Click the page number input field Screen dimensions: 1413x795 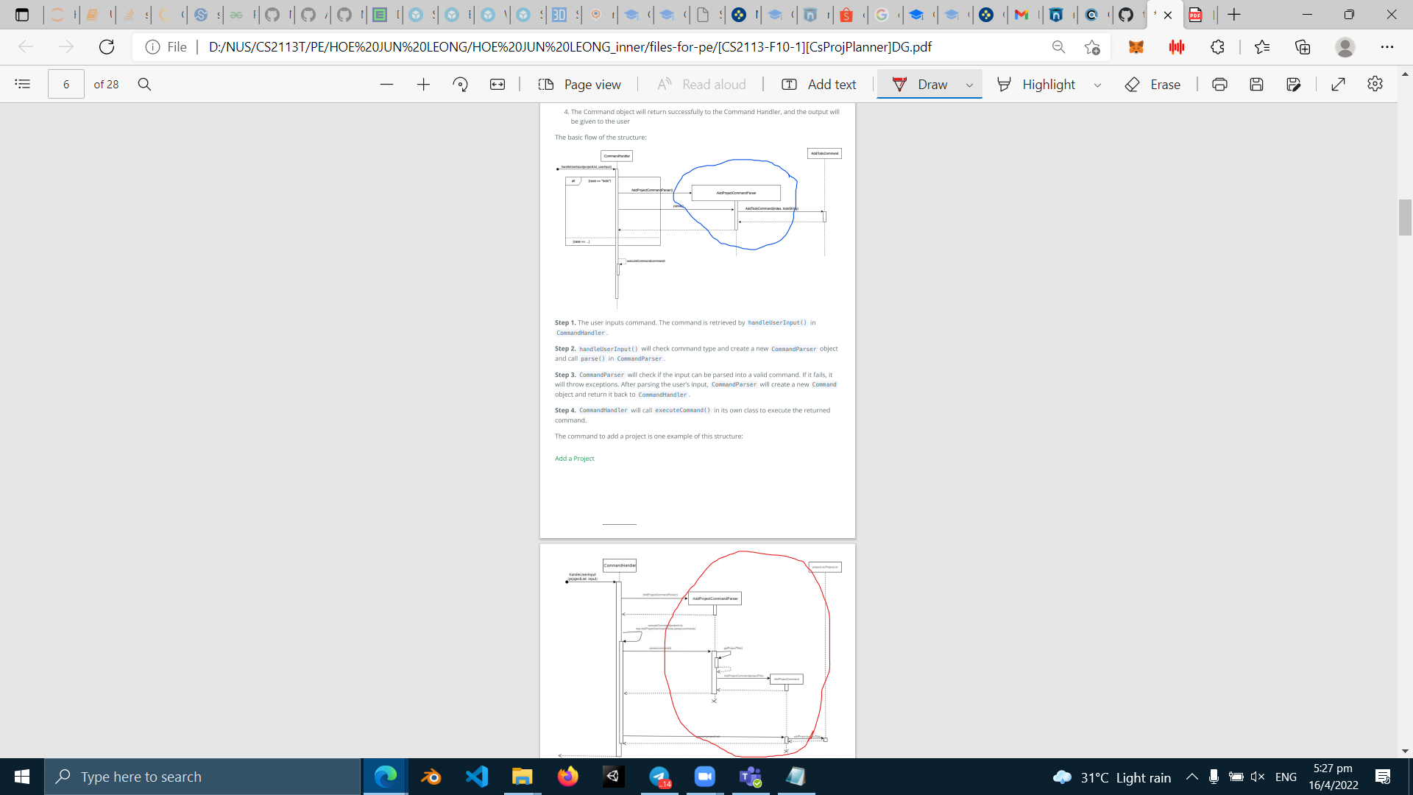[x=66, y=85]
